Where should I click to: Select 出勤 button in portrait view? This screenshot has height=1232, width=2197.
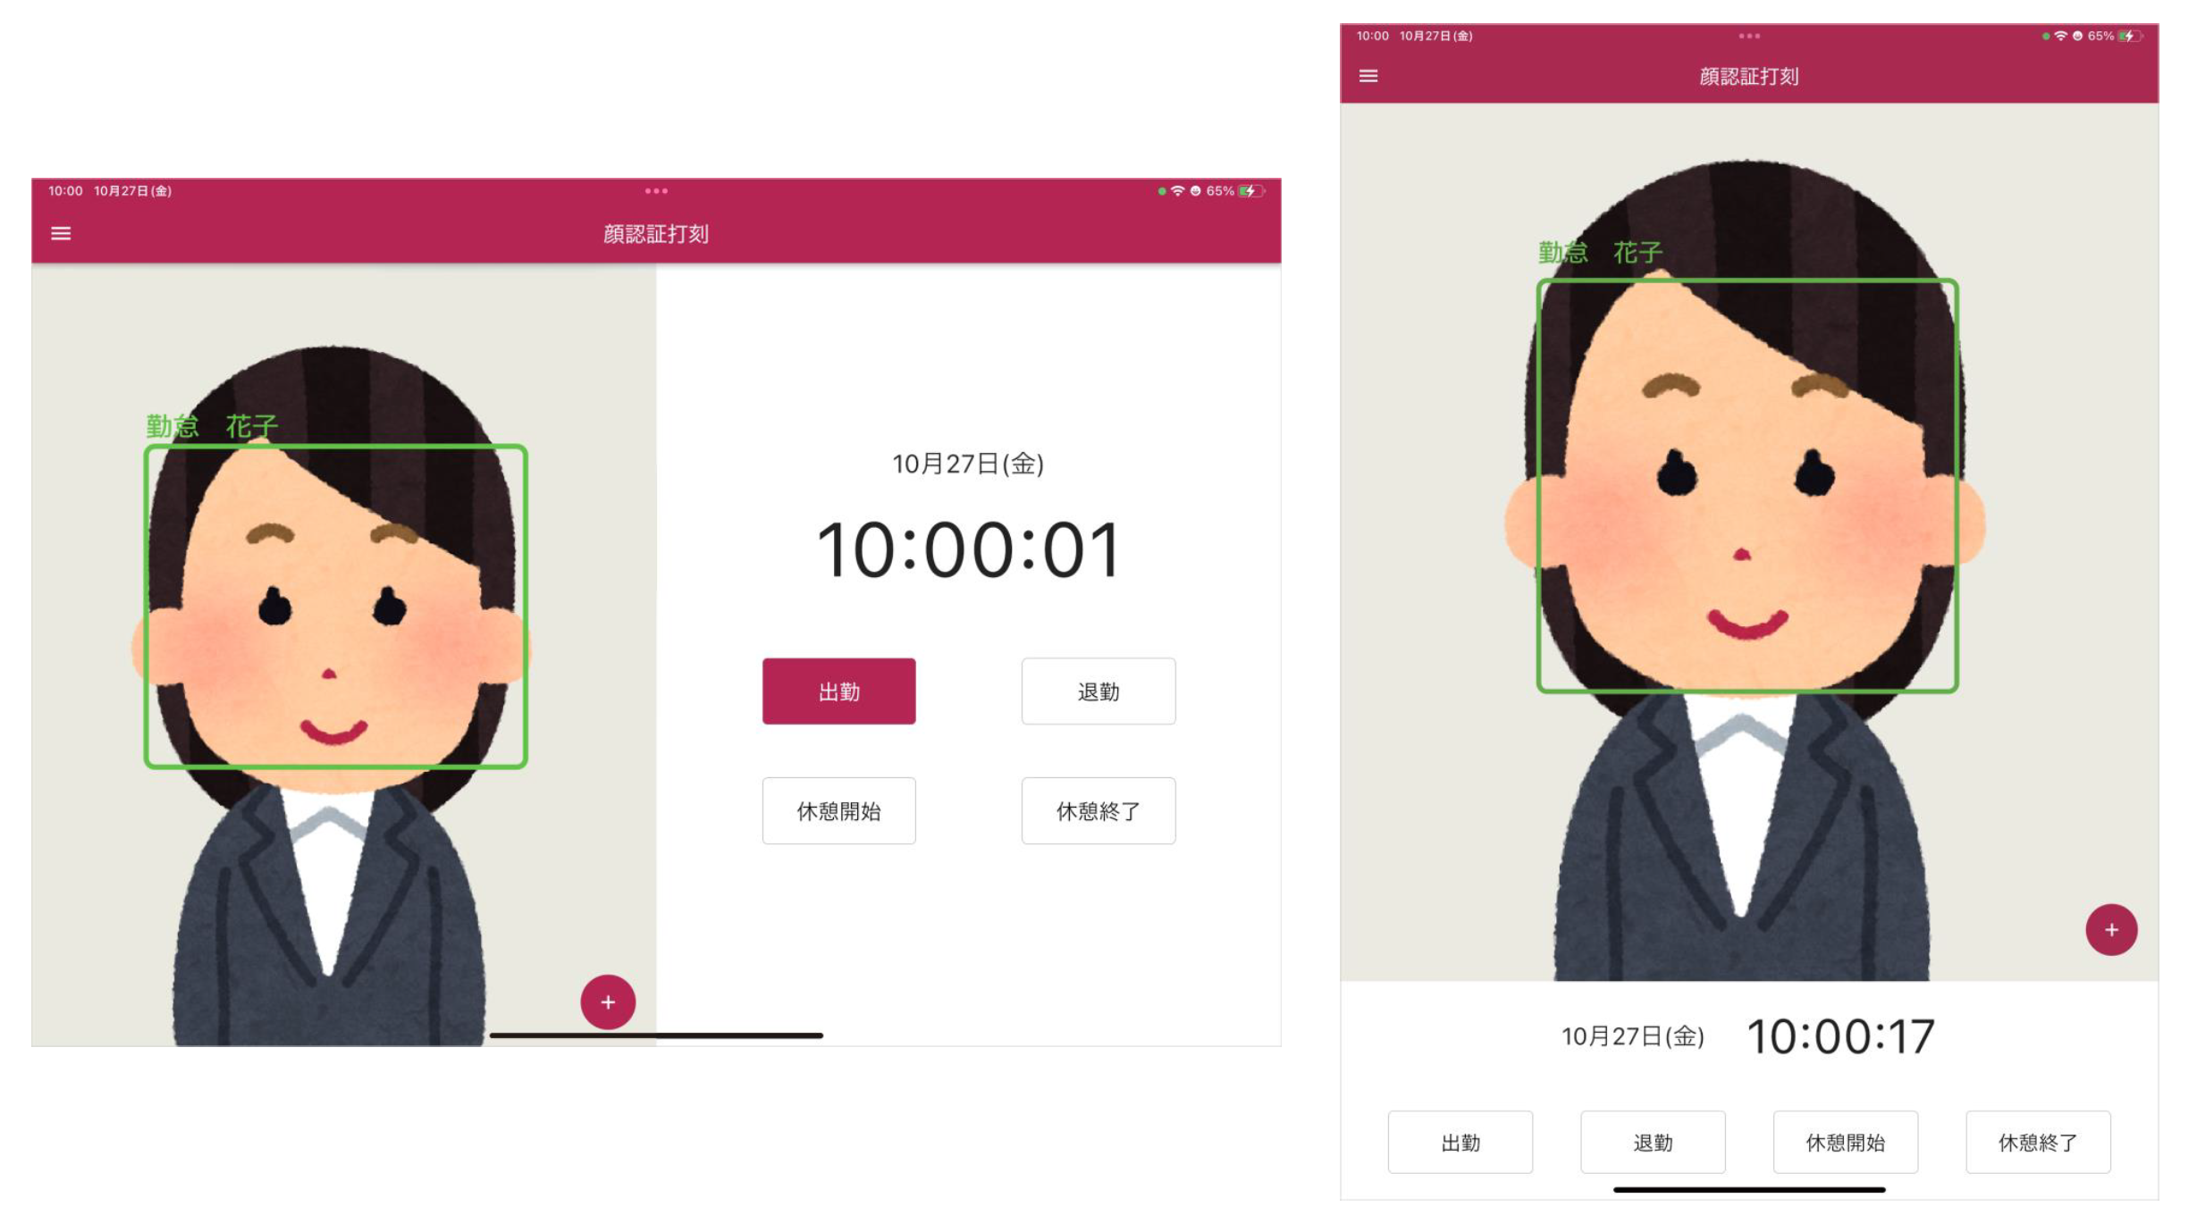pyautogui.click(x=1460, y=1143)
